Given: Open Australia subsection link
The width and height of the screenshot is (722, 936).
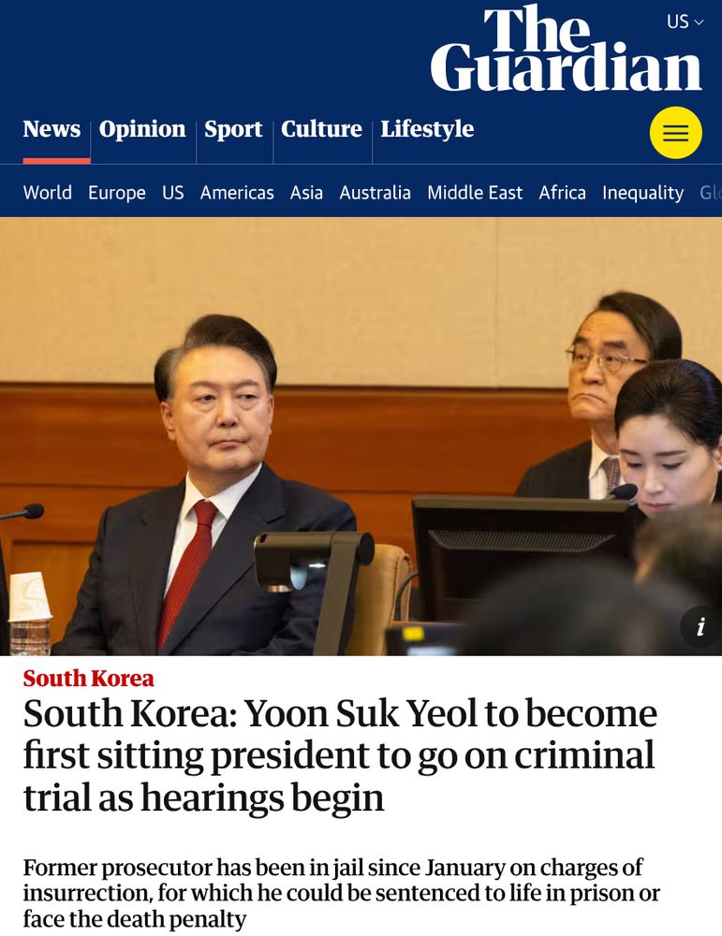Looking at the screenshot, I should tap(375, 192).
